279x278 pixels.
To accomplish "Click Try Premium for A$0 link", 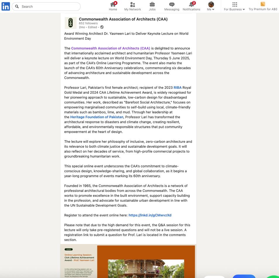I will tap(263, 9).
